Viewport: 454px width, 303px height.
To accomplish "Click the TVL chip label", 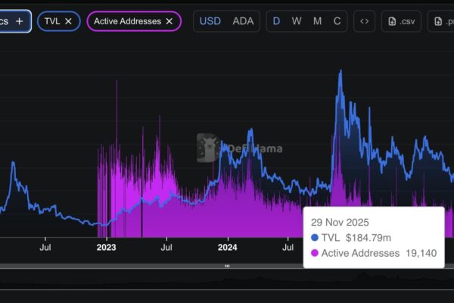I will (x=52, y=21).
